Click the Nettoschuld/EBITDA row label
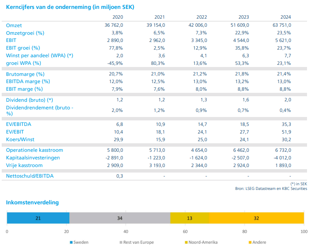The image size is (310, 248). click(30, 176)
